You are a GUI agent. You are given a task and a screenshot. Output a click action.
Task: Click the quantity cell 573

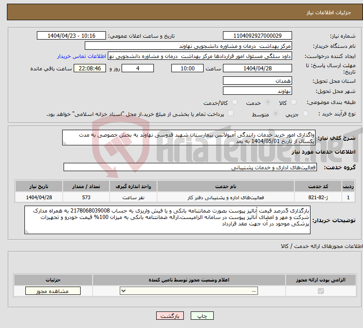pos(86,197)
